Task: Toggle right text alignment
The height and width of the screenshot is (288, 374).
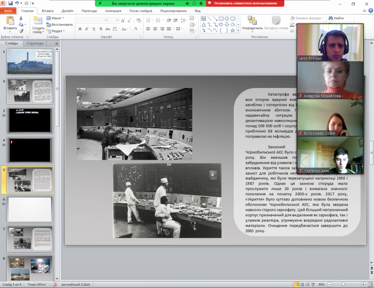Action: [162, 29]
